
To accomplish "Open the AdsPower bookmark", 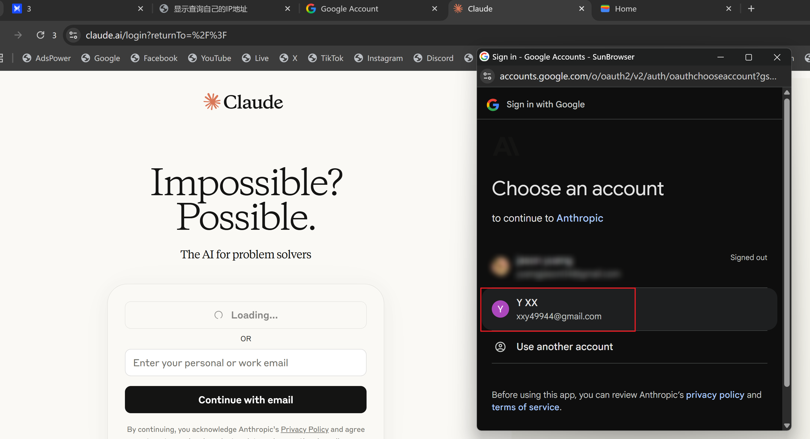I will [x=46, y=58].
